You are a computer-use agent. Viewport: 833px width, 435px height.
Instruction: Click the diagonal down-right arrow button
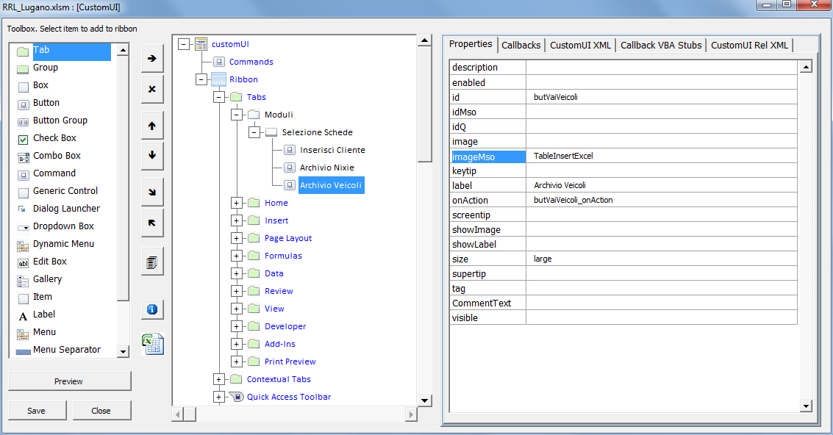coord(152,192)
